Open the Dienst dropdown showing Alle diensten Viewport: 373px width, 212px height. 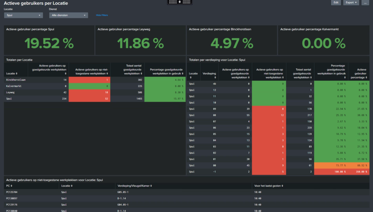[69, 15]
